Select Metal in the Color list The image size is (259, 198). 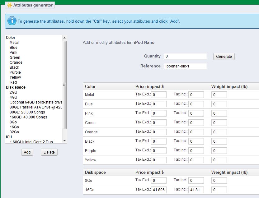14,43
